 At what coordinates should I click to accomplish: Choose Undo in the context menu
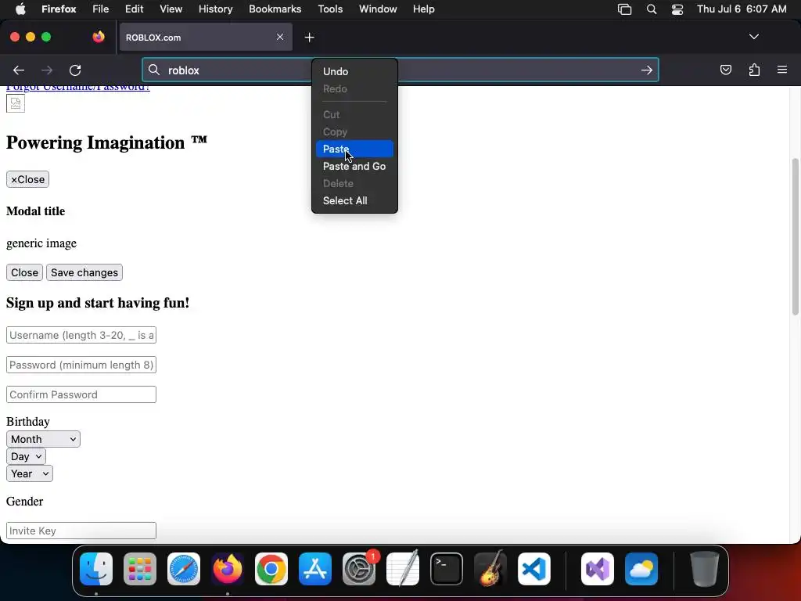coord(354,71)
